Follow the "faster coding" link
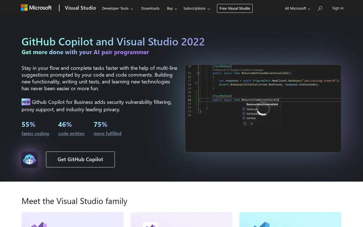Image resolution: width=363 pixels, height=227 pixels. pos(35,133)
